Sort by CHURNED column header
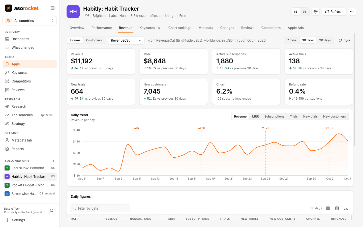The width and height of the screenshot is (363, 227). pos(313,219)
